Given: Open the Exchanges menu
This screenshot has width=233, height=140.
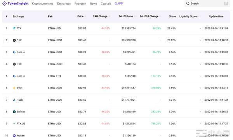Looking at the screenshot, I should point(64,3).
